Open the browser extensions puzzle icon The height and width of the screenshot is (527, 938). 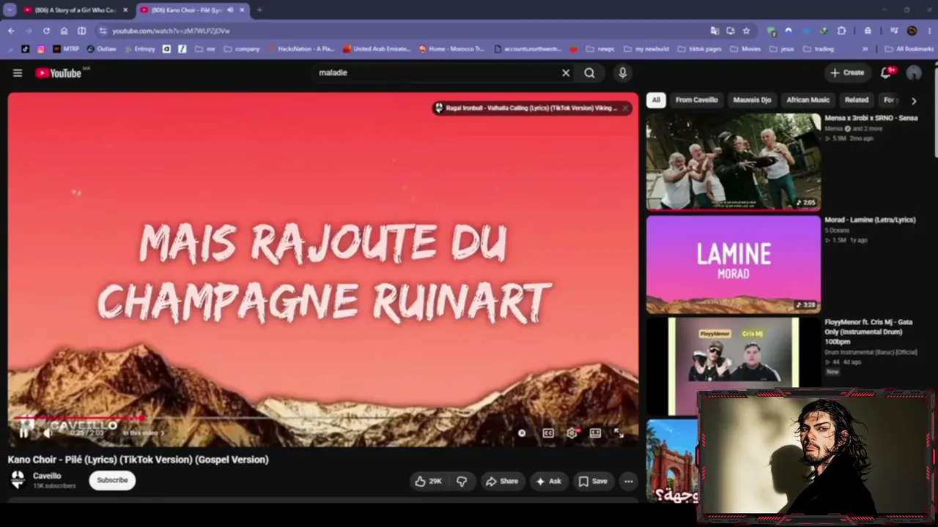coord(841,31)
